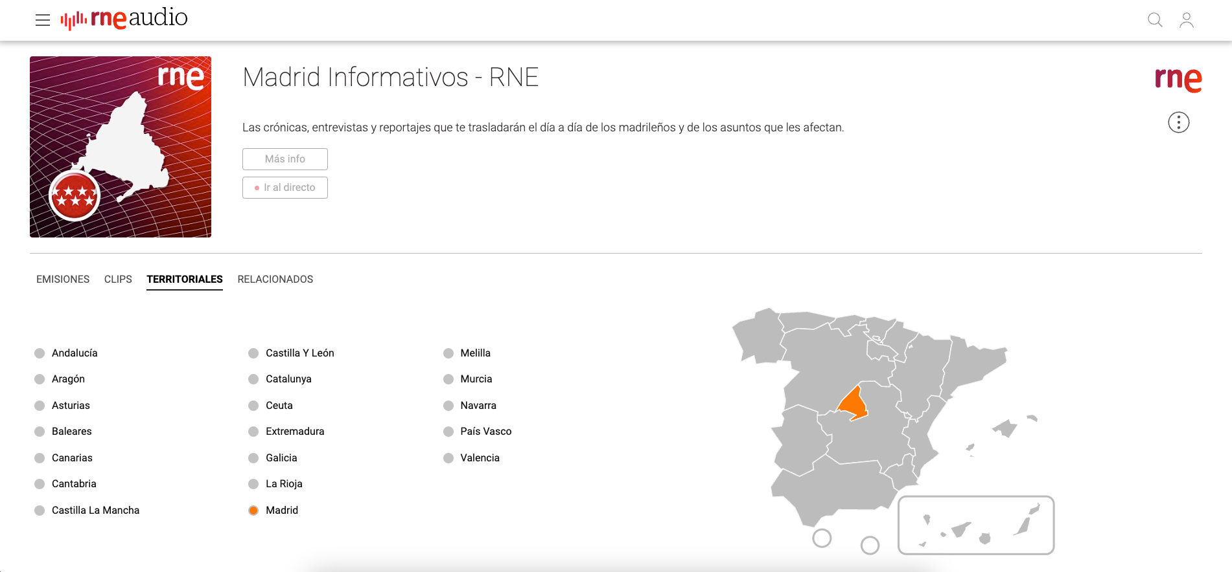Click the Galicia region on the map
This screenshot has height=572, width=1232.
click(758, 335)
